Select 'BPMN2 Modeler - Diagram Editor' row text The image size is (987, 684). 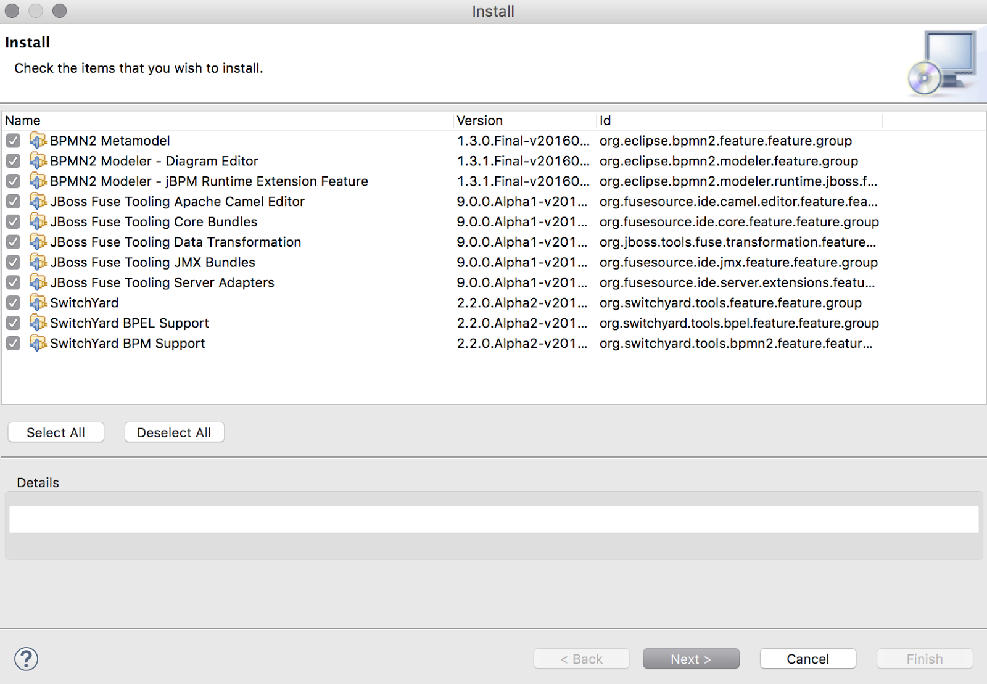154,161
